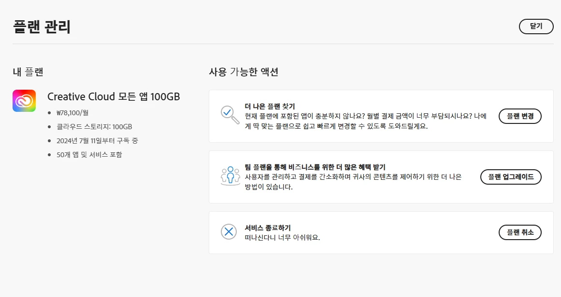The width and height of the screenshot is (561, 297).
Task: Click 50개 앱 및 서비스 포함 text
Action: pos(89,155)
